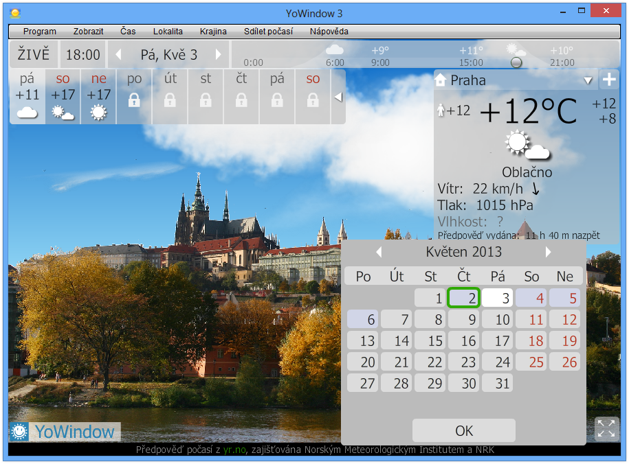This screenshot has height=464, width=629.
Task: Click the Vlhkost: ? line
Action: [470, 222]
